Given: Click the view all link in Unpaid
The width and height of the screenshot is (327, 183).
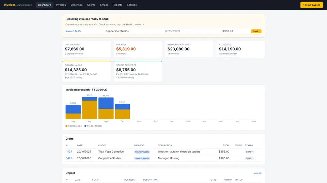Looking at the screenshot, I should click(x=258, y=173).
